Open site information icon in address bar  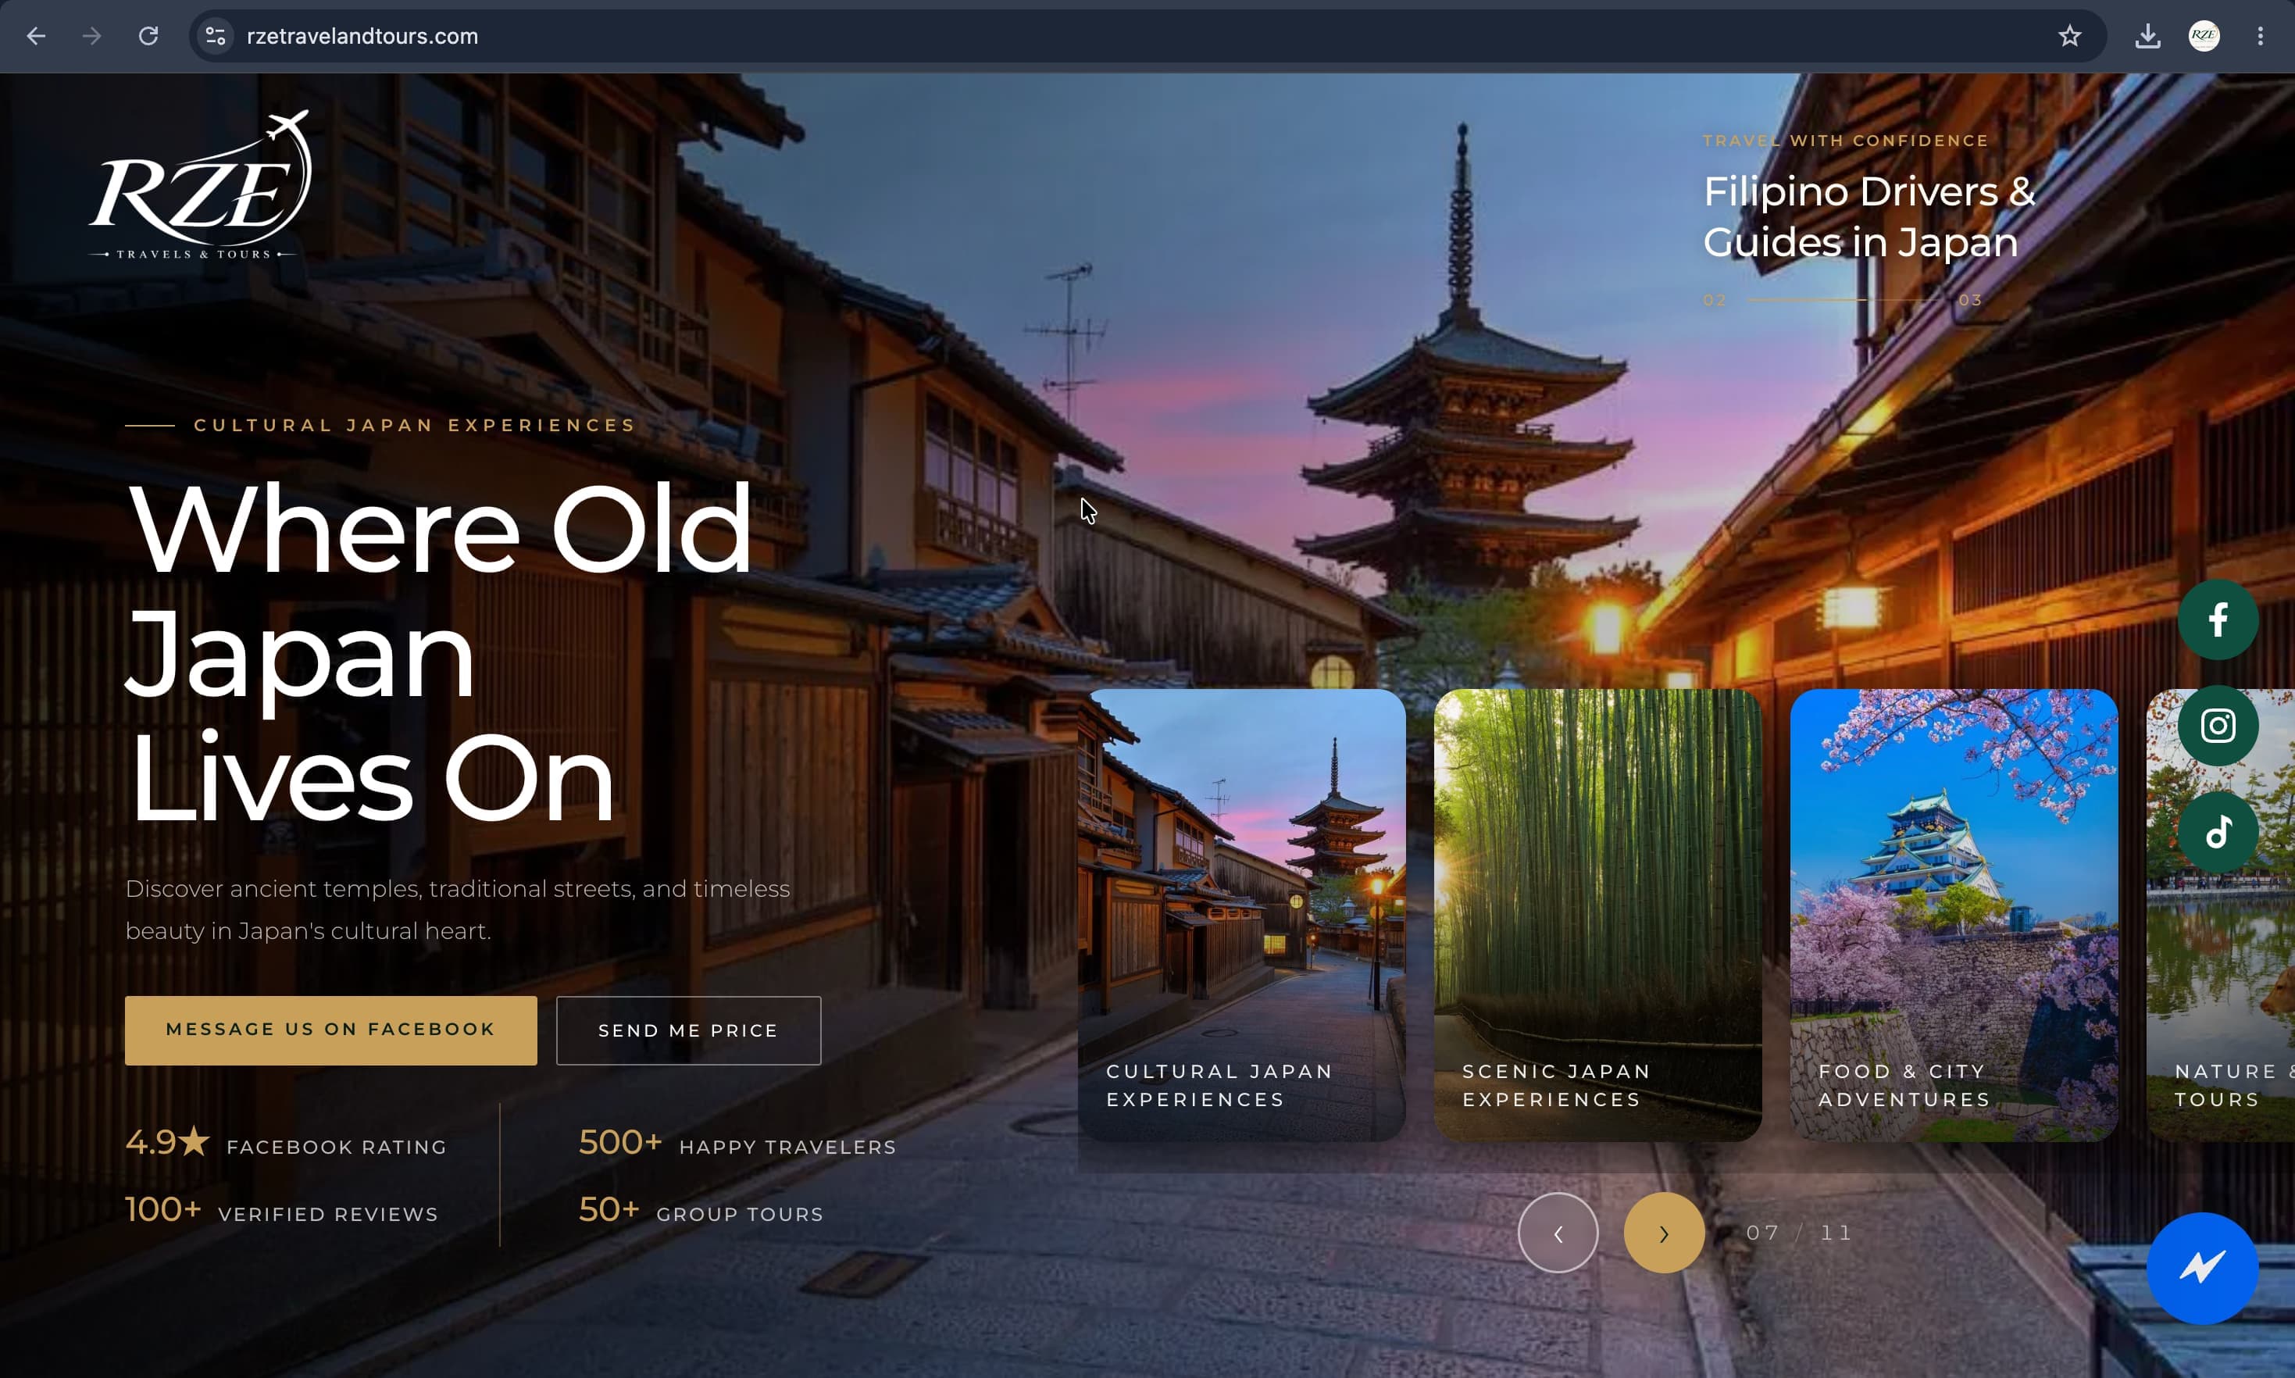point(216,36)
